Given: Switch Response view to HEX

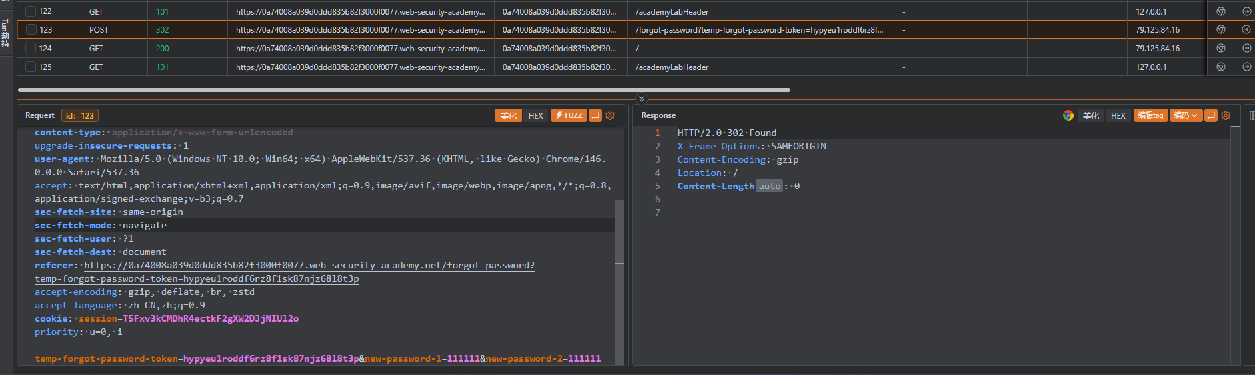Looking at the screenshot, I should point(1118,115).
